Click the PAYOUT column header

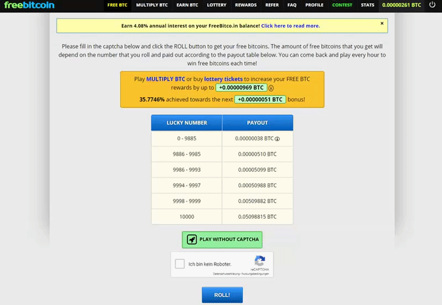[x=257, y=123]
